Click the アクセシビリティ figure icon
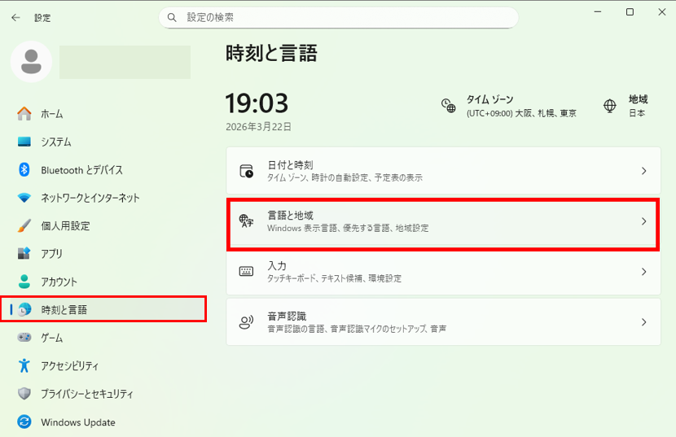The image size is (676, 437). pos(24,365)
